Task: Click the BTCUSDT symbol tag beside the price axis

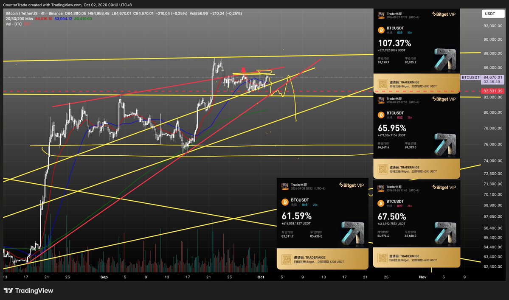Action: [471, 78]
